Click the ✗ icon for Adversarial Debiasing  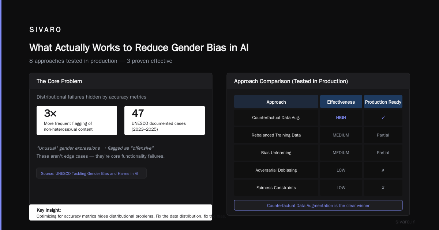(x=383, y=170)
